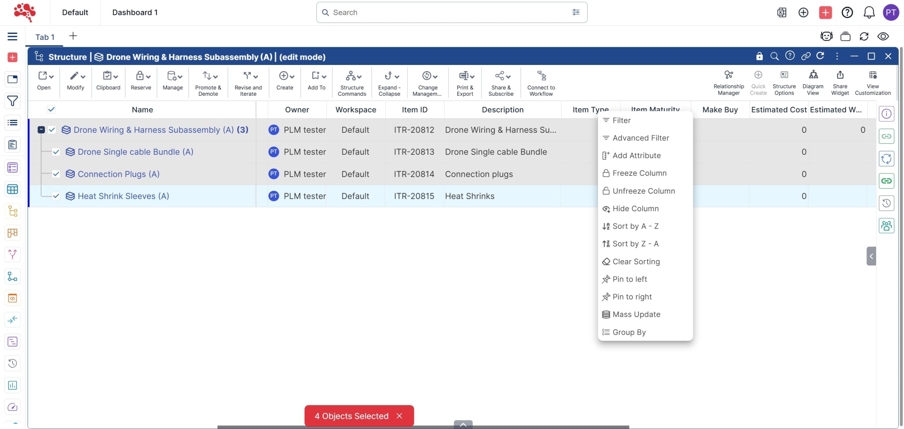The width and height of the screenshot is (904, 429).
Task: Click the lock icon in Structure header
Action: click(759, 56)
